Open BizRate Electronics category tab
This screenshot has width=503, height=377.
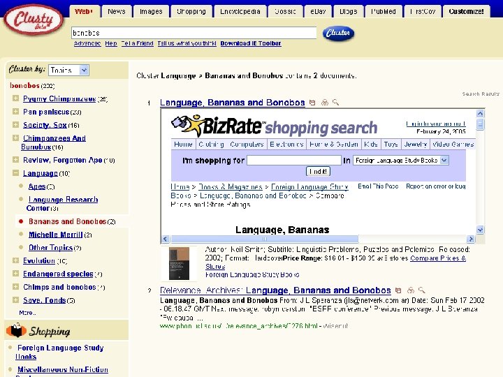pyautogui.click(x=286, y=145)
